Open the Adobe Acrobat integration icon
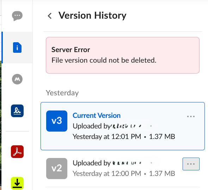Image resolution: width=208 pixels, height=190 pixels. (x=17, y=152)
